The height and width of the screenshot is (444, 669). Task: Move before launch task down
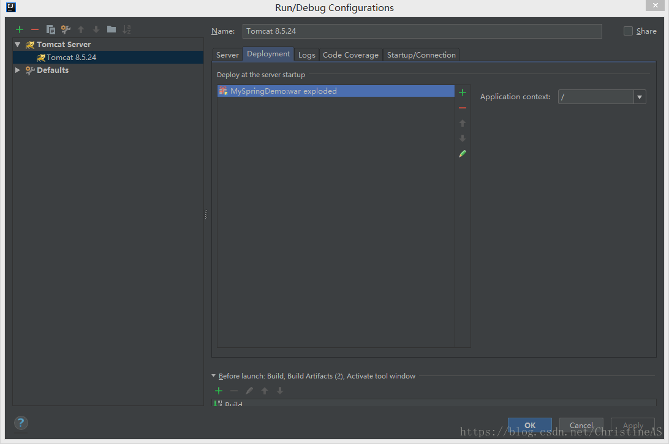click(280, 391)
